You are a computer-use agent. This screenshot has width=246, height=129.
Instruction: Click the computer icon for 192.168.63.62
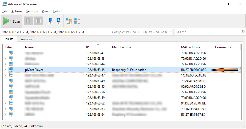click(x=11, y=103)
